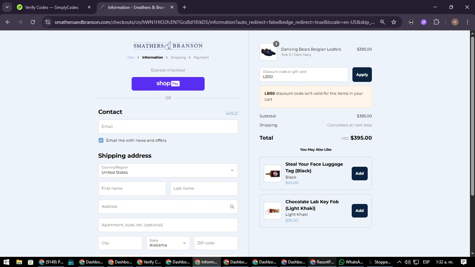Expand the State dropdown showing Alabama
The width and height of the screenshot is (475, 267).
[x=168, y=243]
